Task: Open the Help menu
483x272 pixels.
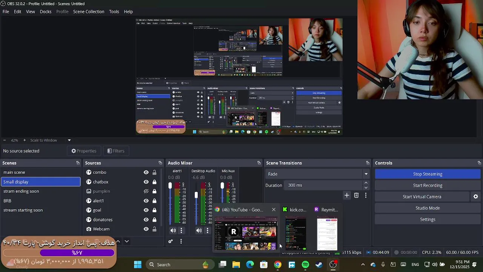Action: click(128, 12)
